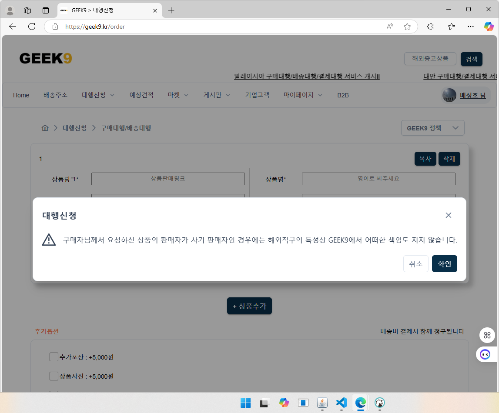This screenshot has width=499, height=413.
Task: Confirm the dialog with 확인 button
Action: point(444,263)
